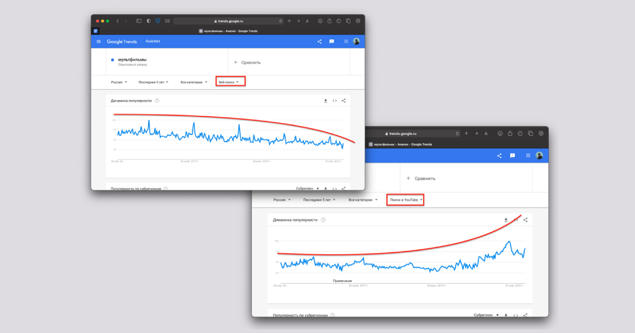This screenshot has width=635, height=333.
Task: Send feedback icon in front window header
Action: coord(332,41)
